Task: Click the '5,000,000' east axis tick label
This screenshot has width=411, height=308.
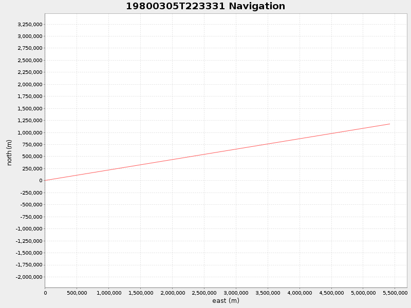Action: point(363,293)
